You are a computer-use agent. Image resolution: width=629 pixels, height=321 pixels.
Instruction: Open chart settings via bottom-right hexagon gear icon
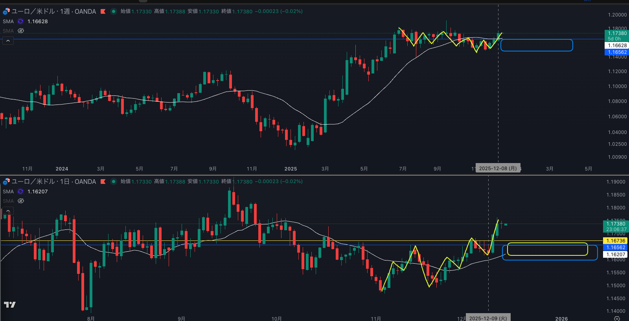click(617, 318)
